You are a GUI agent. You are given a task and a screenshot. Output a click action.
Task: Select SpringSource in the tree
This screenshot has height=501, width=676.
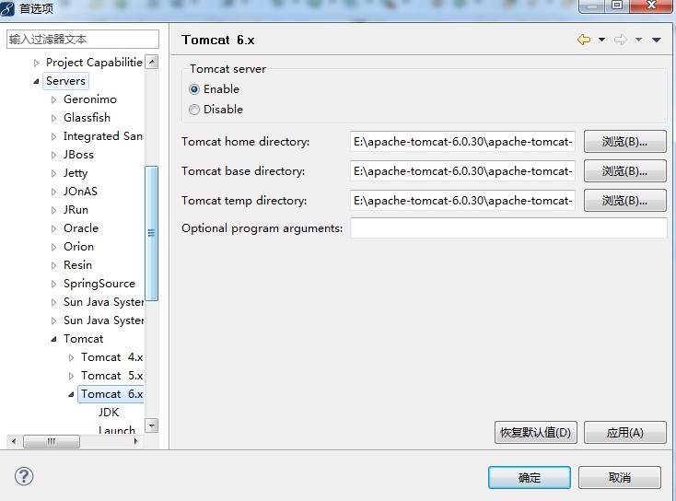click(99, 284)
